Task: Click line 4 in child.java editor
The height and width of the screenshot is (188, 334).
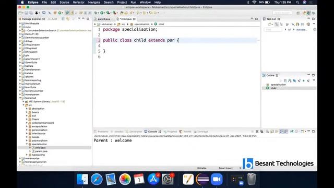Action: 179,45
